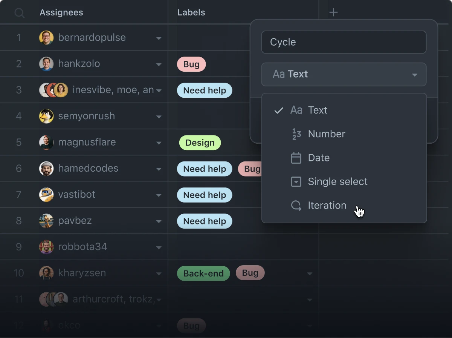Viewport: 452px width, 338px height.
Task: Select Iteration from the field type menu
Action: pyautogui.click(x=327, y=206)
